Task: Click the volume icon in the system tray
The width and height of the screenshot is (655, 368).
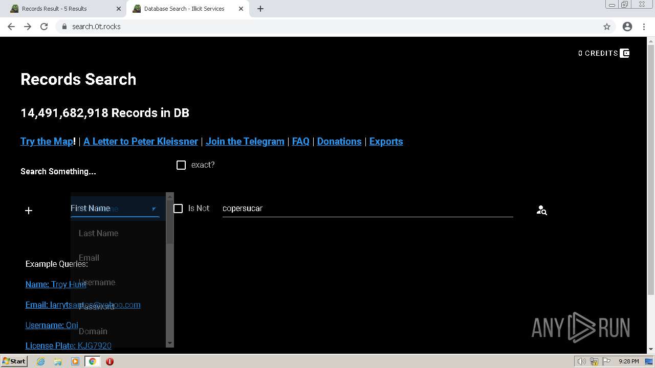Action: [581, 361]
